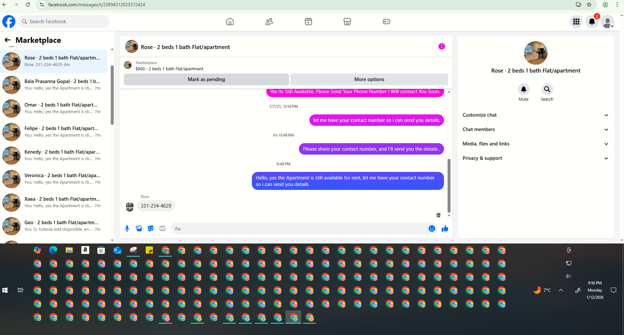Search within conversation using magnifier icon
The width and height of the screenshot is (624, 335).
tap(547, 89)
